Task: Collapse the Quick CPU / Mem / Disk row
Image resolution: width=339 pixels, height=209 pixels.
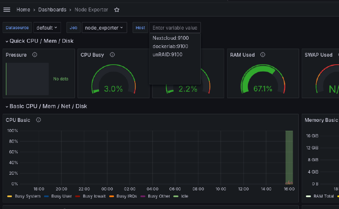Action: [39, 41]
